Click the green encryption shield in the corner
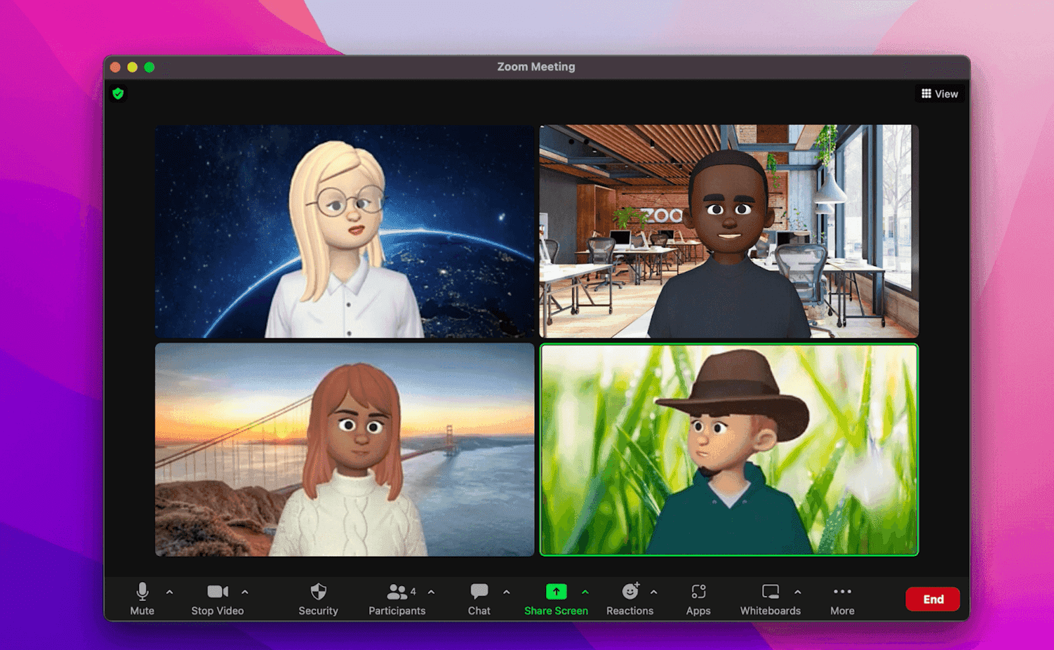Screen dimensions: 1054x650 tap(119, 94)
